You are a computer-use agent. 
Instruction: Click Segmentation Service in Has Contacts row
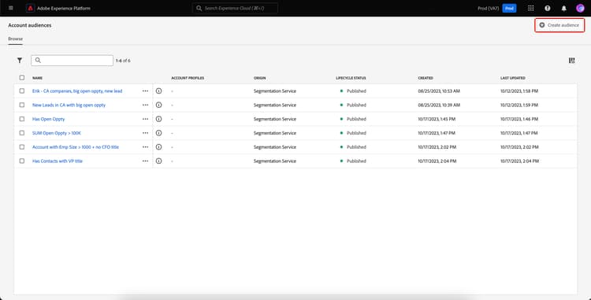[275, 161]
